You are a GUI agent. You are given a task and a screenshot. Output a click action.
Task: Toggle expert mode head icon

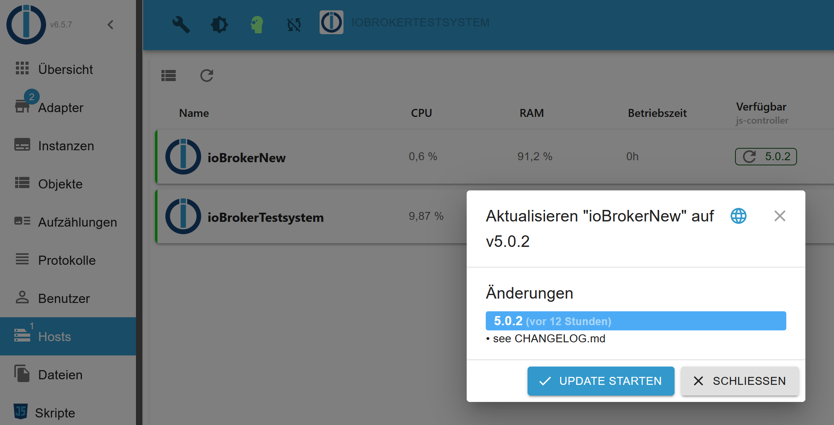pos(257,25)
